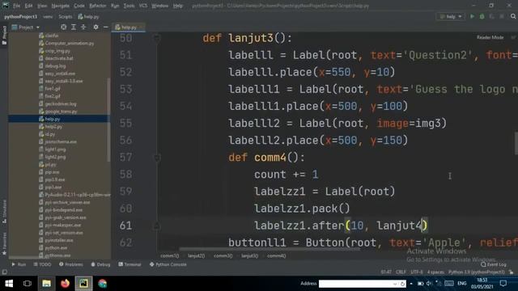This screenshot has width=518, height=291.
Task: Select the help.py editor tab
Action: (129, 27)
